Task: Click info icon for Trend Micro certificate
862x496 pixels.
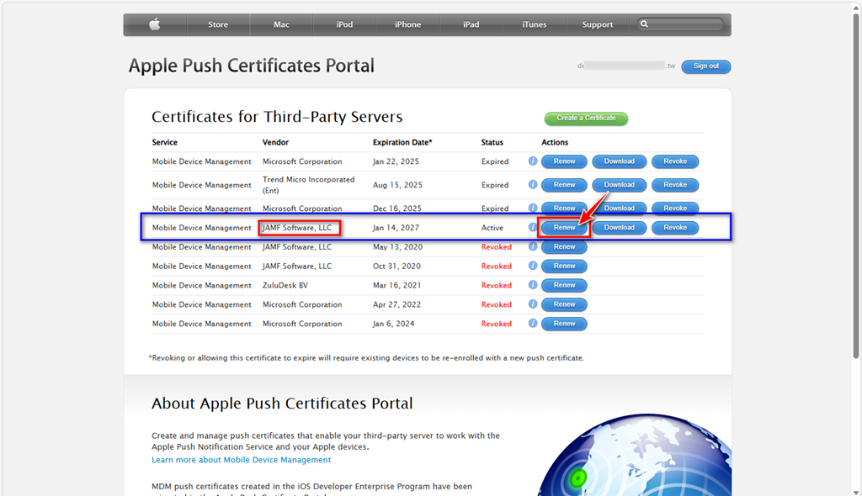Action: click(x=533, y=185)
